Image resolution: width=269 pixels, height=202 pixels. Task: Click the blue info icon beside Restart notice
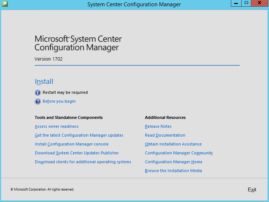click(x=38, y=93)
